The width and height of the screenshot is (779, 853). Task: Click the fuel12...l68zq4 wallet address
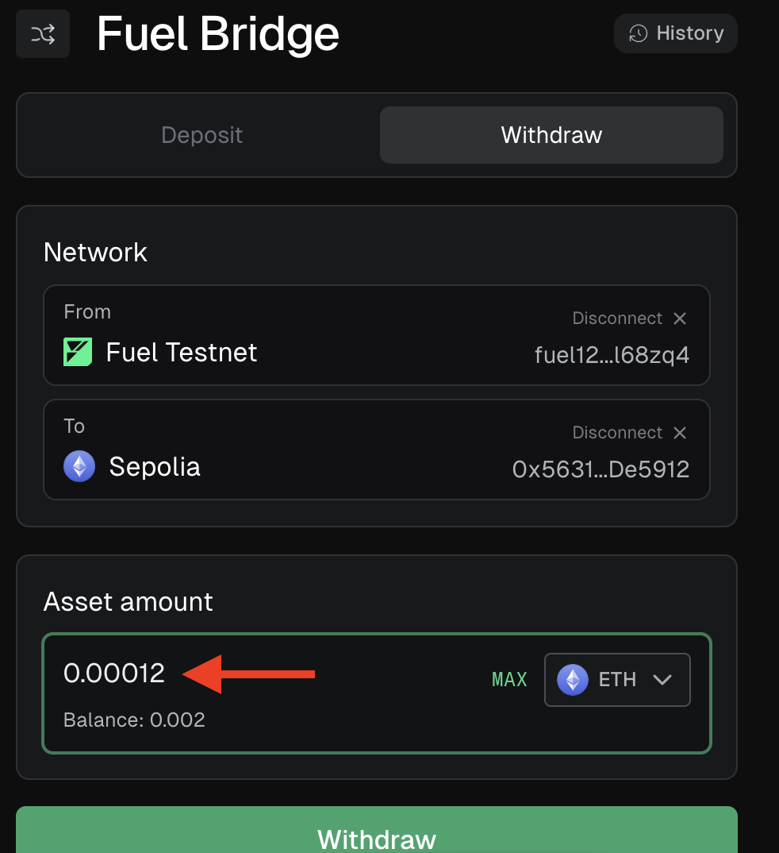pyautogui.click(x=612, y=355)
